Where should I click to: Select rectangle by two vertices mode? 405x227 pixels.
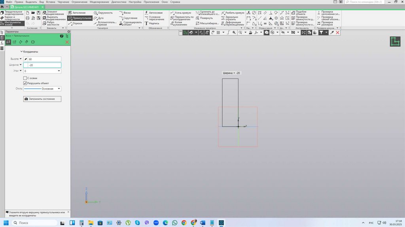pyautogui.click(x=8, y=42)
